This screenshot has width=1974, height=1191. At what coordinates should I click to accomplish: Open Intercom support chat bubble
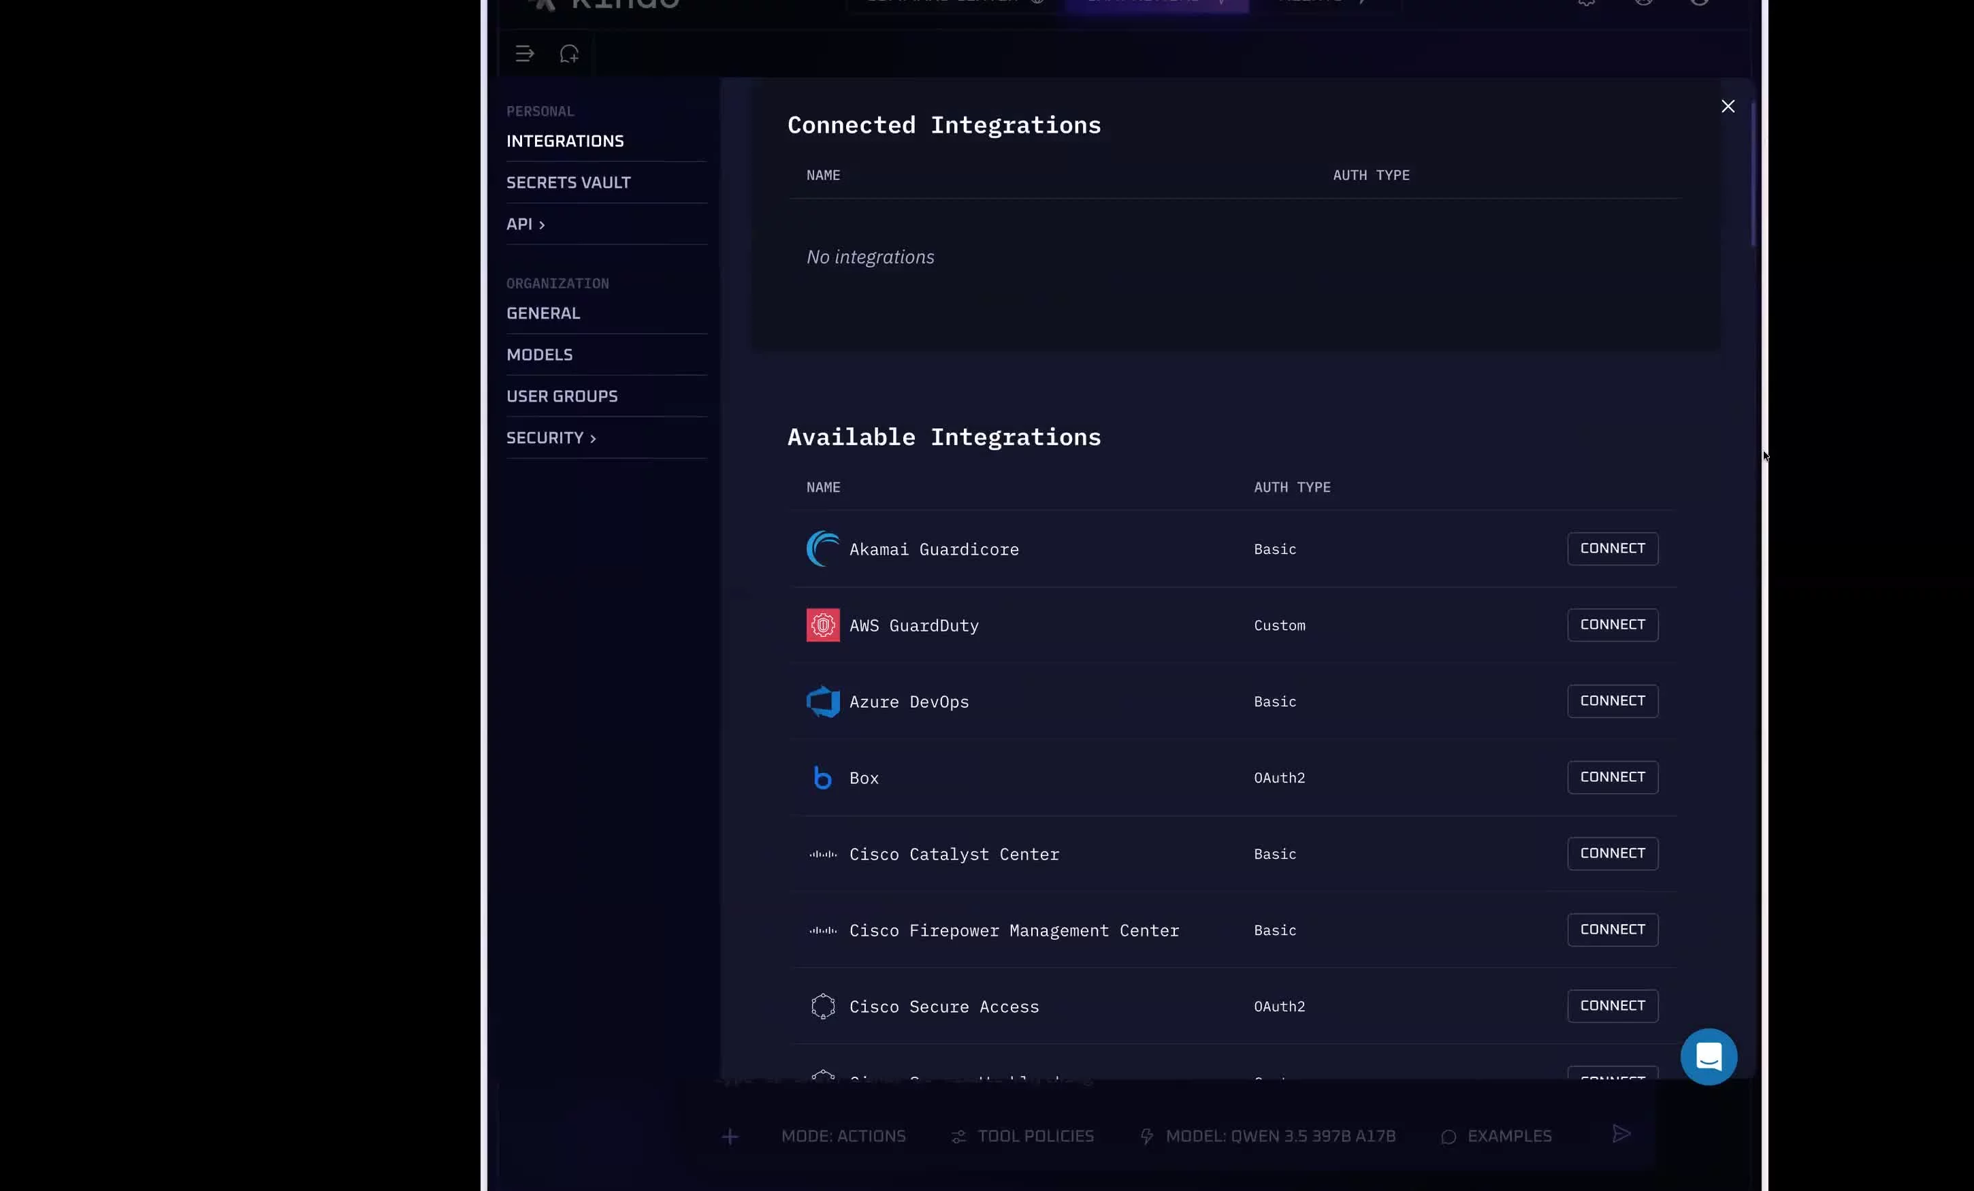click(x=1708, y=1056)
